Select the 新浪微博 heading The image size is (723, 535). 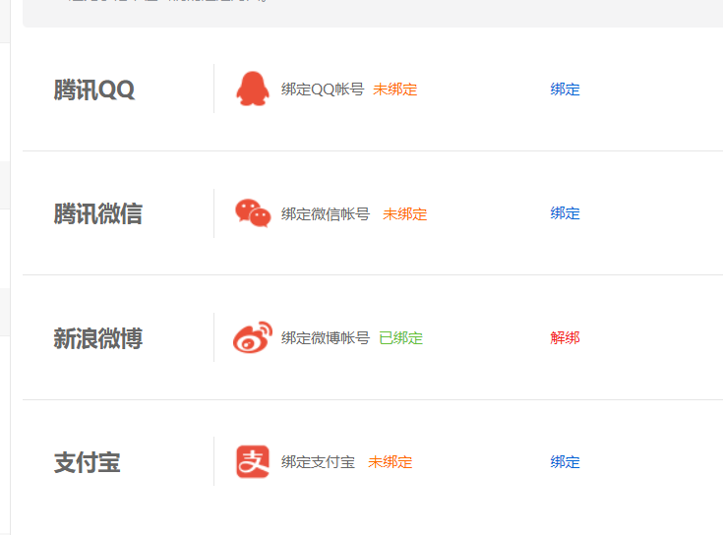tap(98, 339)
